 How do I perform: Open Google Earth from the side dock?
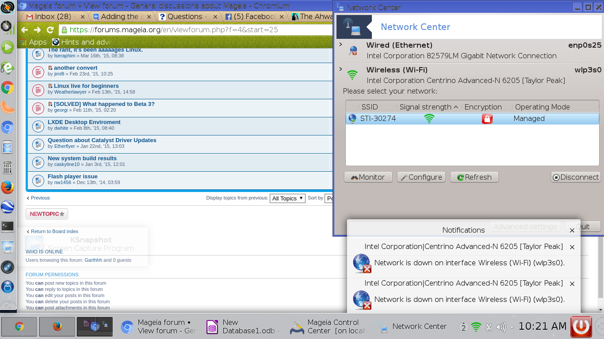click(x=7, y=207)
